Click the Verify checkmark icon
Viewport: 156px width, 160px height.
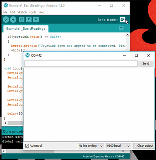point(6,20)
